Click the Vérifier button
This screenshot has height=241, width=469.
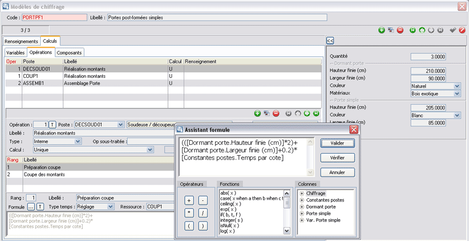click(337, 158)
